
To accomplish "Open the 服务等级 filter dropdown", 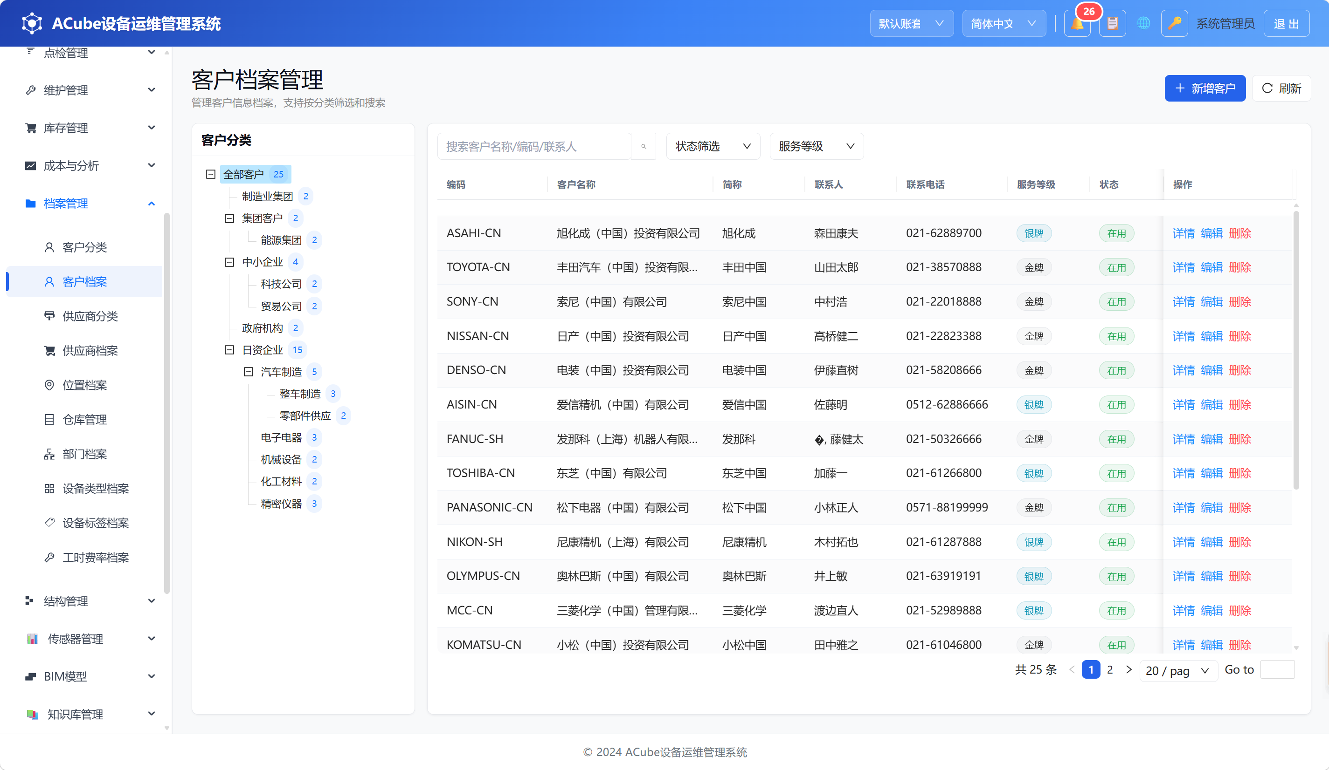I will 817,146.
